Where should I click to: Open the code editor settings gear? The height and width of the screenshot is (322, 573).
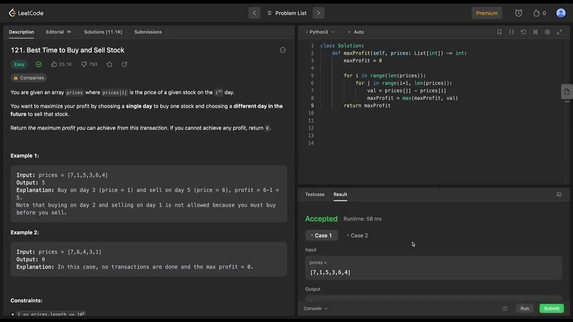pos(547,32)
